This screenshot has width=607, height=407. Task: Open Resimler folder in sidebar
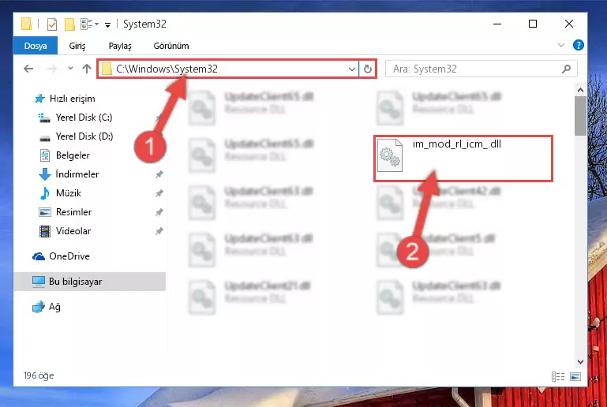point(73,212)
